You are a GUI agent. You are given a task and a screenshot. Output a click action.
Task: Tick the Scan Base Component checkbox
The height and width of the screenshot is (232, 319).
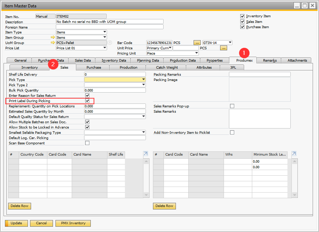coord(87,143)
